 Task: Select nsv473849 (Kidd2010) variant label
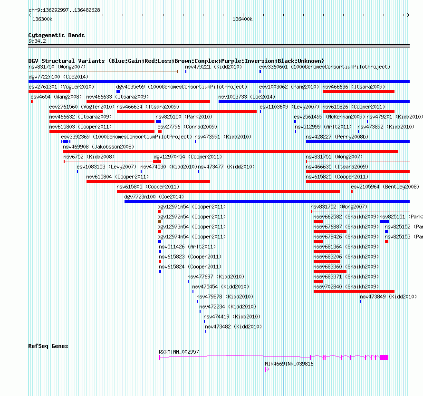388,297
